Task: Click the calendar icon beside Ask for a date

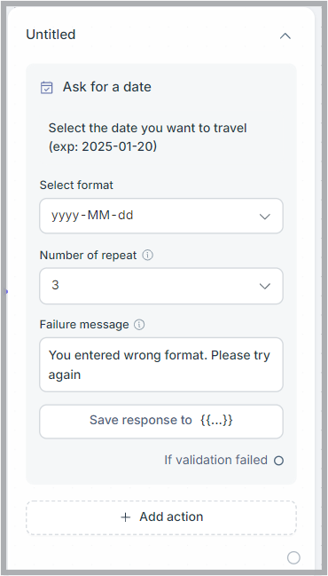Action: [47, 88]
